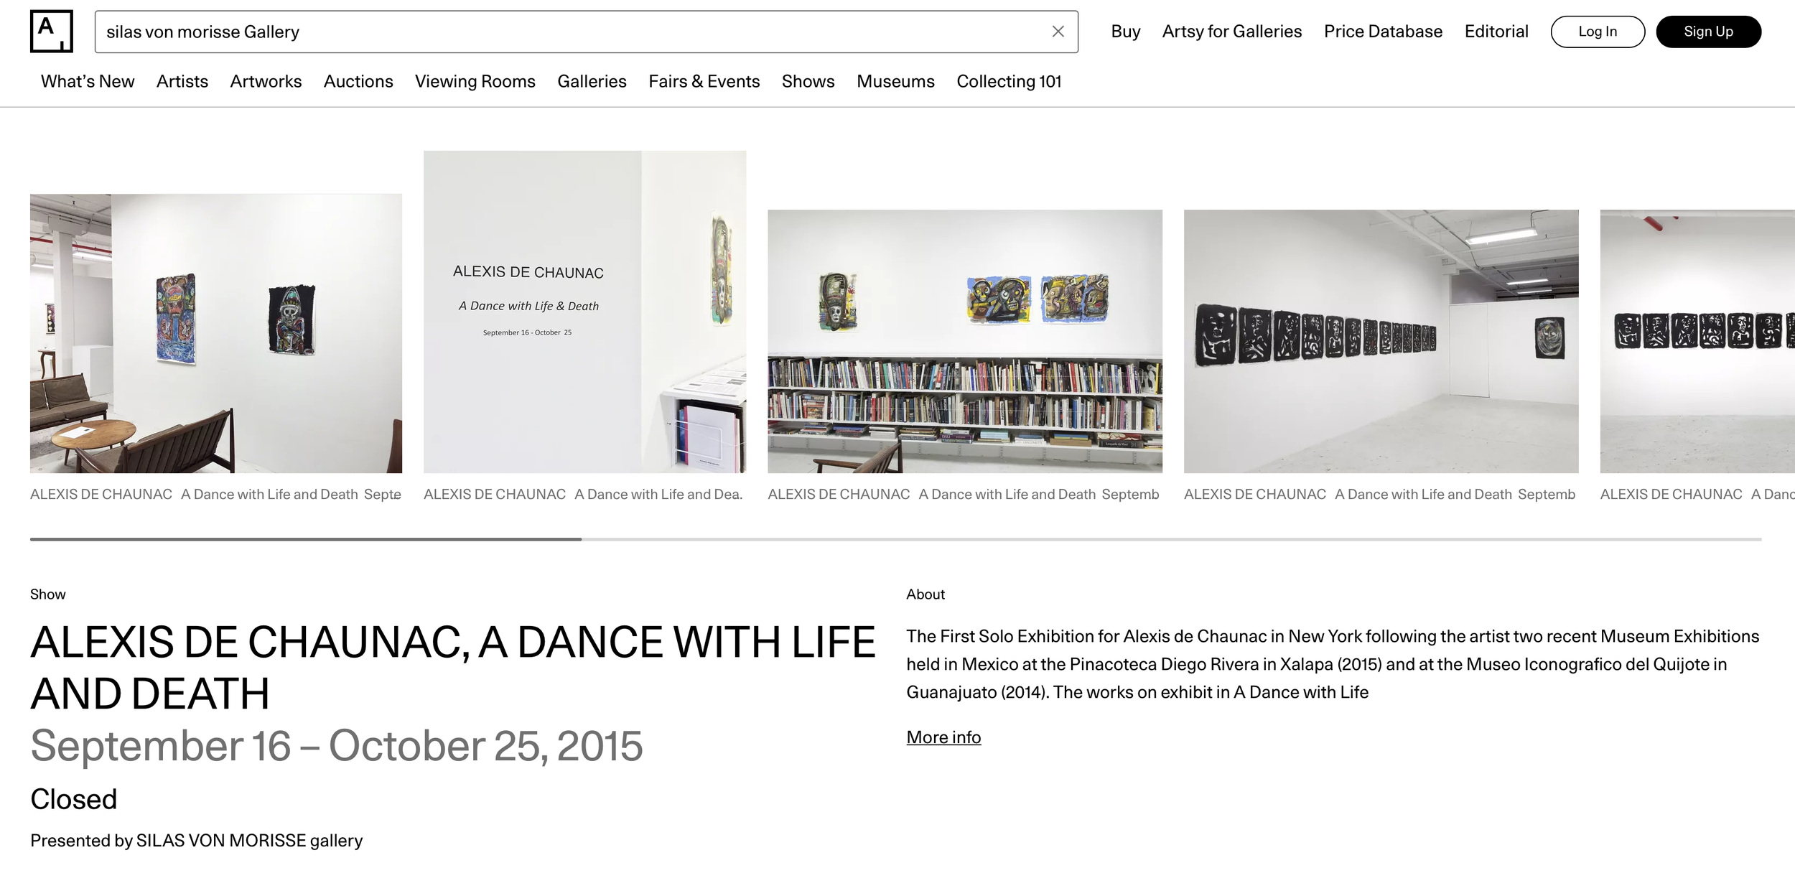Viewport: 1795px width, 896px height.
Task: Go to Editorial section
Action: coord(1496,32)
